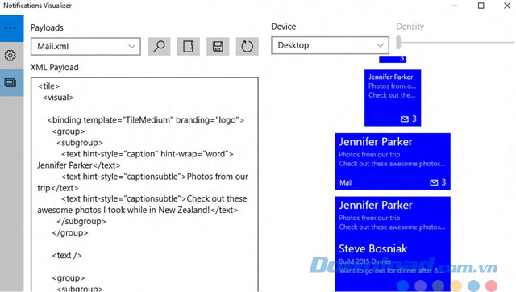
Task: Click "Mail" branding text on wide tile
Action: 346,183
